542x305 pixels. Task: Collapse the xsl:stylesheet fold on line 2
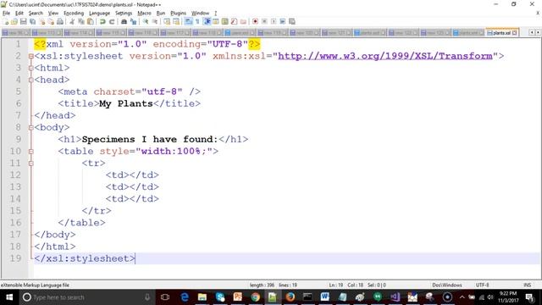point(31,56)
